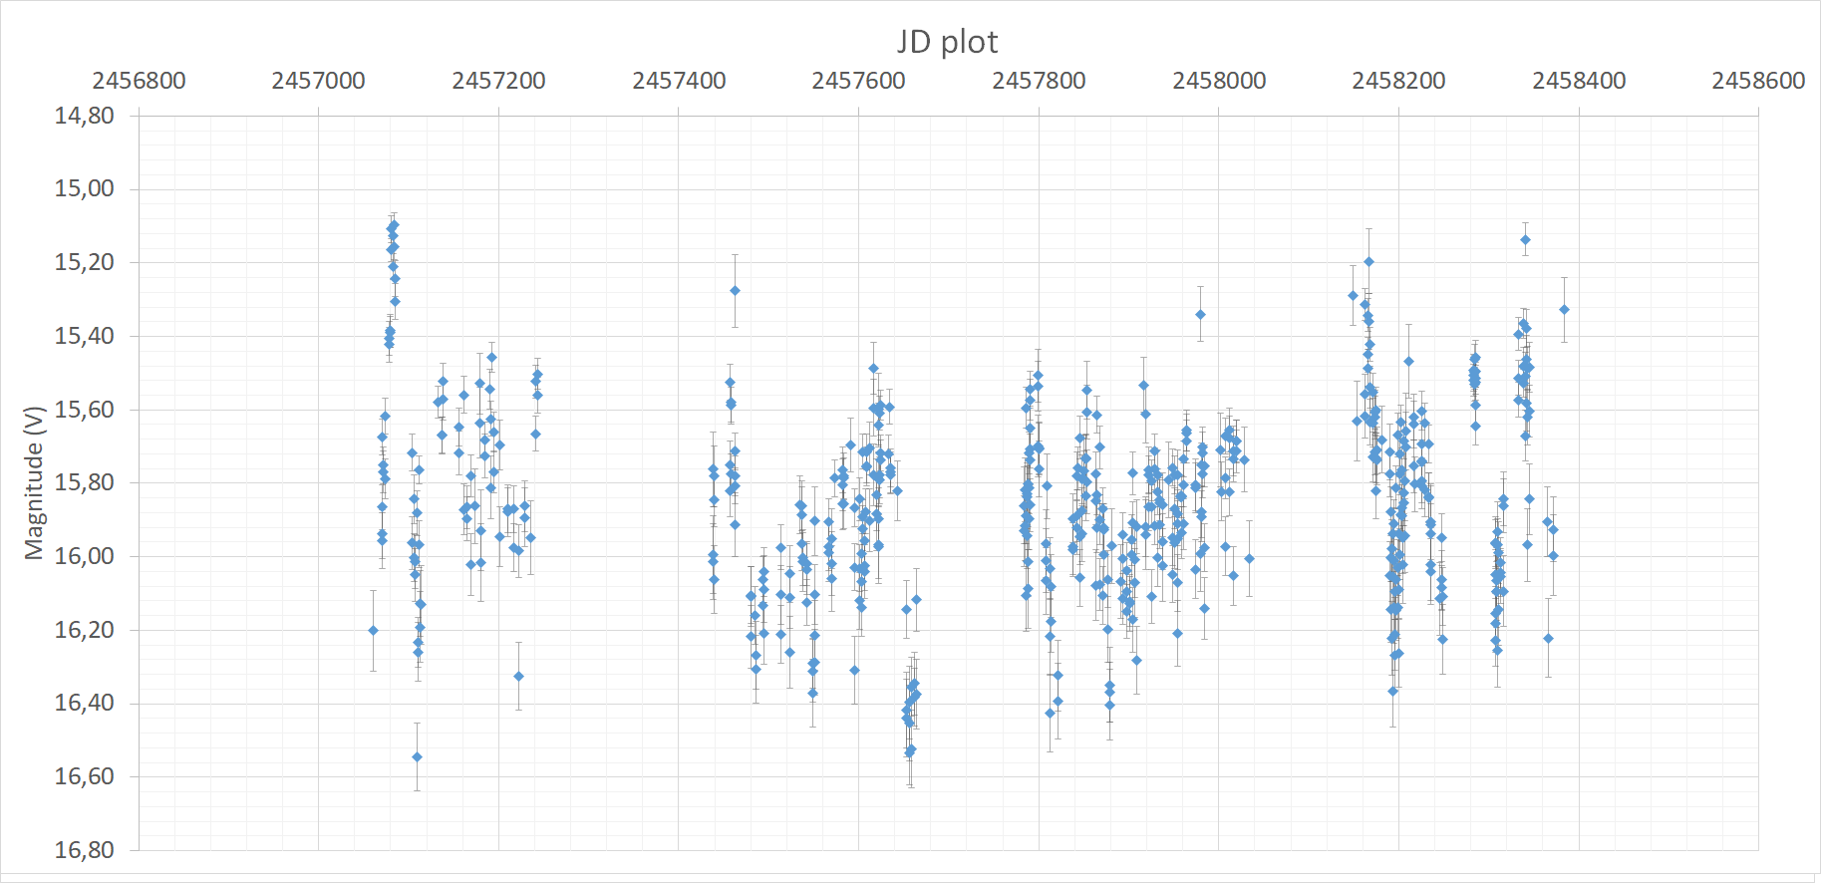
Task: Click the 'Magnitude (V)' axis title
Action: (x=35, y=482)
